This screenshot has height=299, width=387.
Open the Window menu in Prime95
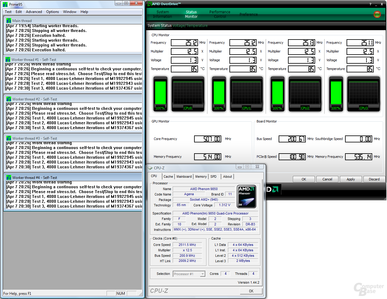tap(70, 12)
